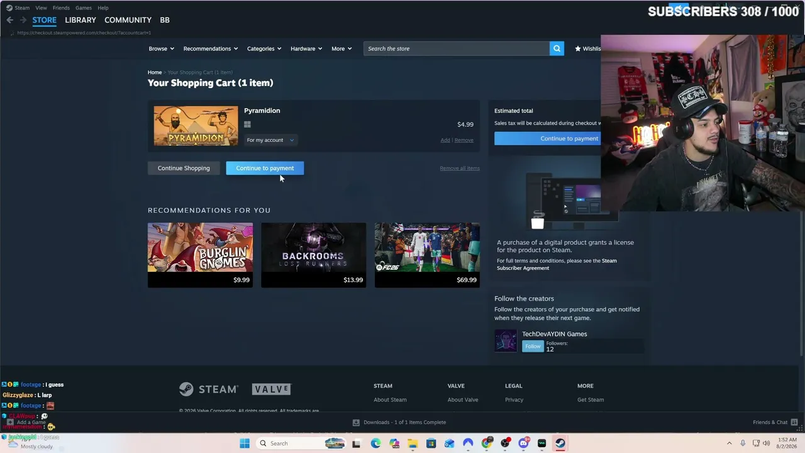
Task: Open the Friends menu
Action: (x=61, y=8)
